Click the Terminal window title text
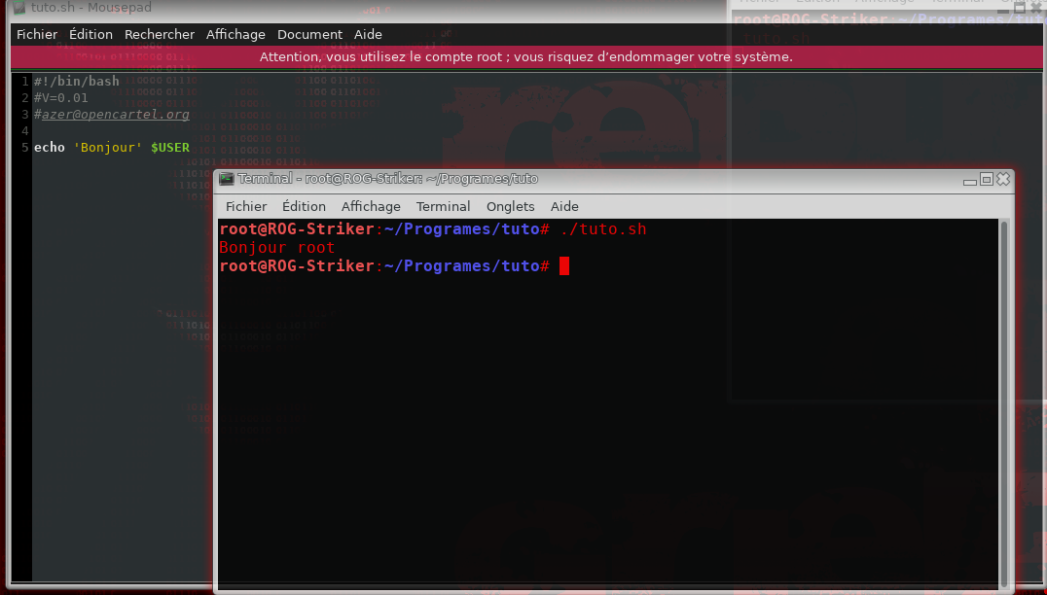This screenshot has height=595, width=1047. coord(388,179)
